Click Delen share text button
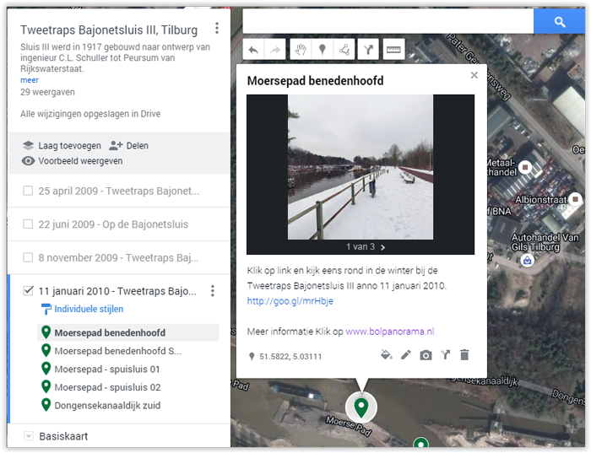 (x=137, y=145)
